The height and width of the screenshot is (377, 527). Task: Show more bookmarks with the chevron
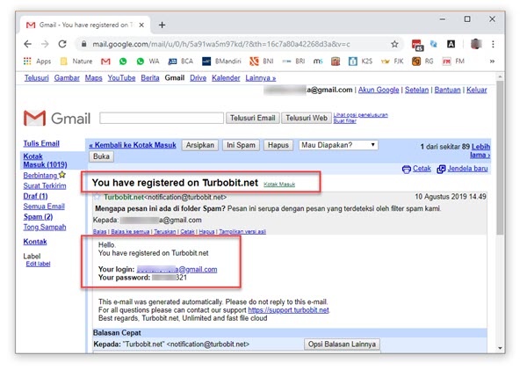(492, 62)
